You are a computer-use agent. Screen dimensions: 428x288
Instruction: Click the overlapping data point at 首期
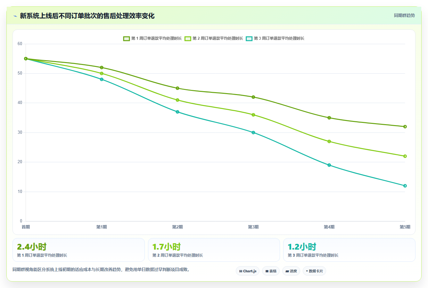tap(26, 59)
